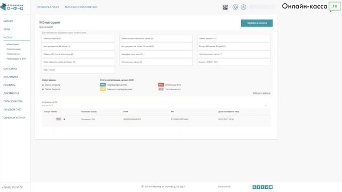
Task: Click Название кассы column header
Action: click(x=89, y=111)
